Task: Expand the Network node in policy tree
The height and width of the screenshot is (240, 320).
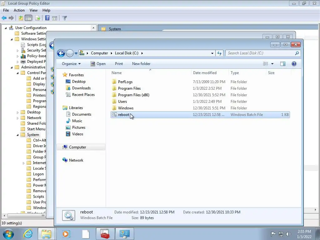Action: 17,118
